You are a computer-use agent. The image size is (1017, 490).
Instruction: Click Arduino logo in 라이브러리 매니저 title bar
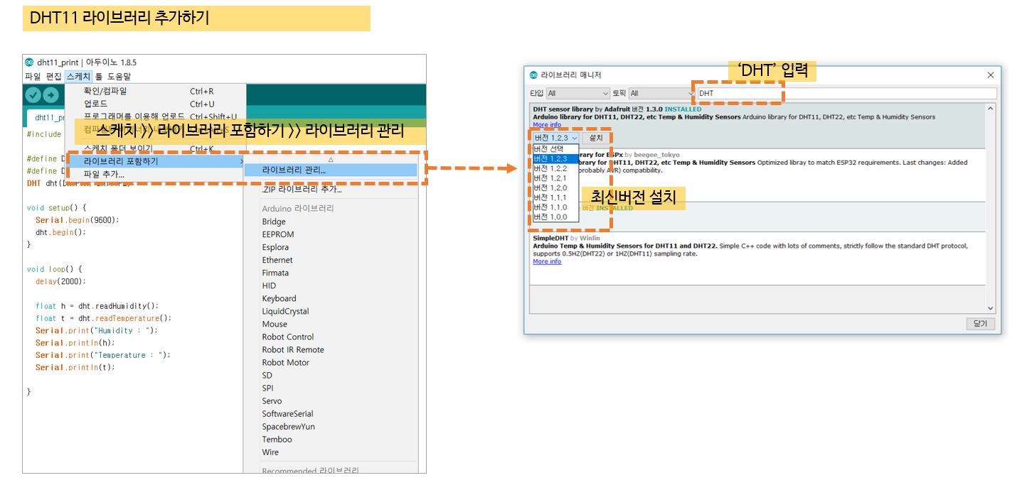click(533, 75)
